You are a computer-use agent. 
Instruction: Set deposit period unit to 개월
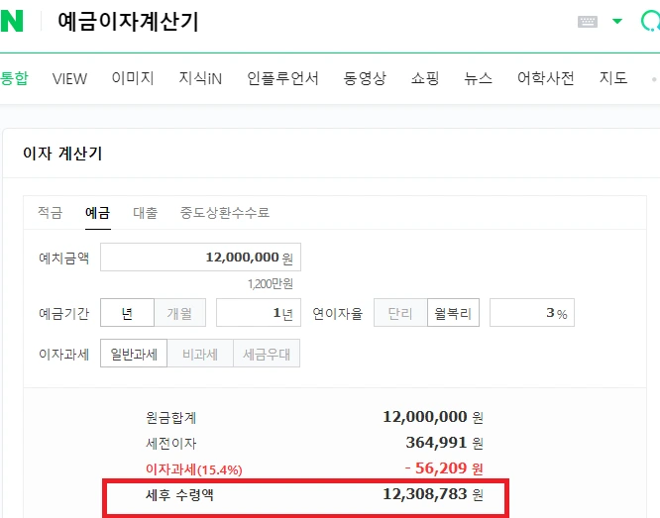(179, 313)
